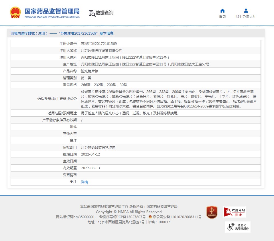Click the 注册证编号 row label
Viewport: 274px width, 241px height.
[x=68, y=44]
